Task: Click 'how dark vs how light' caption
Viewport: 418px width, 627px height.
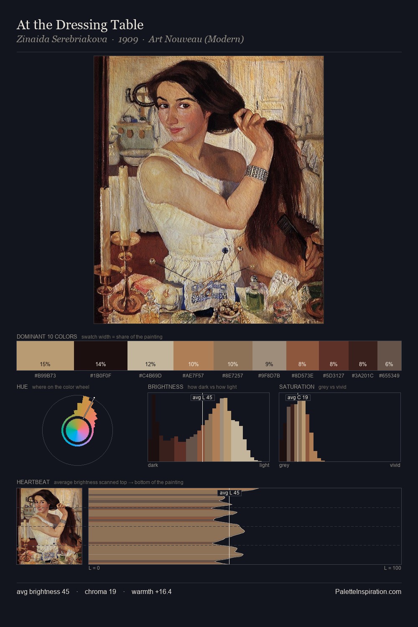Action: [212, 387]
